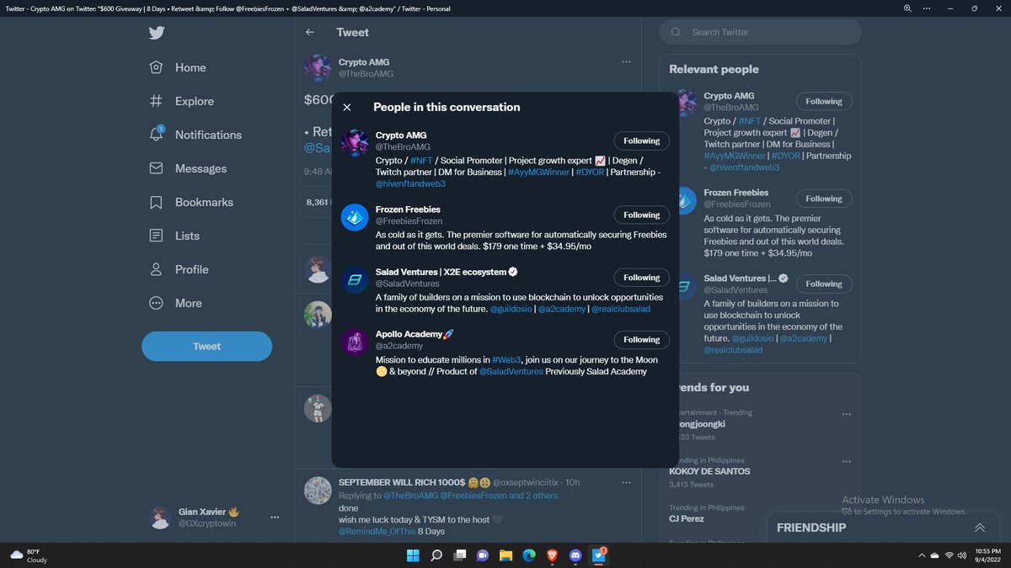Click the Notifications bell icon
The image size is (1011, 568).
click(156, 135)
